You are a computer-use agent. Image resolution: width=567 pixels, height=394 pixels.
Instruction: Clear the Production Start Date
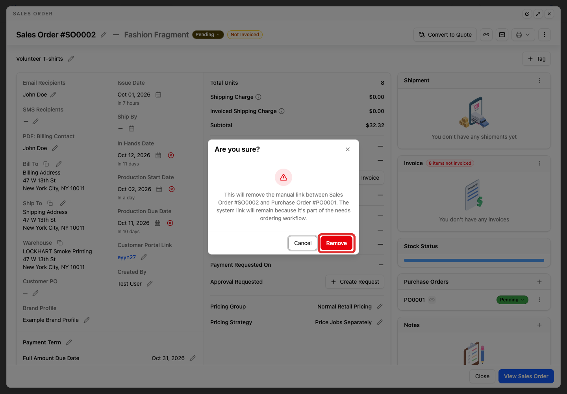pyautogui.click(x=172, y=189)
